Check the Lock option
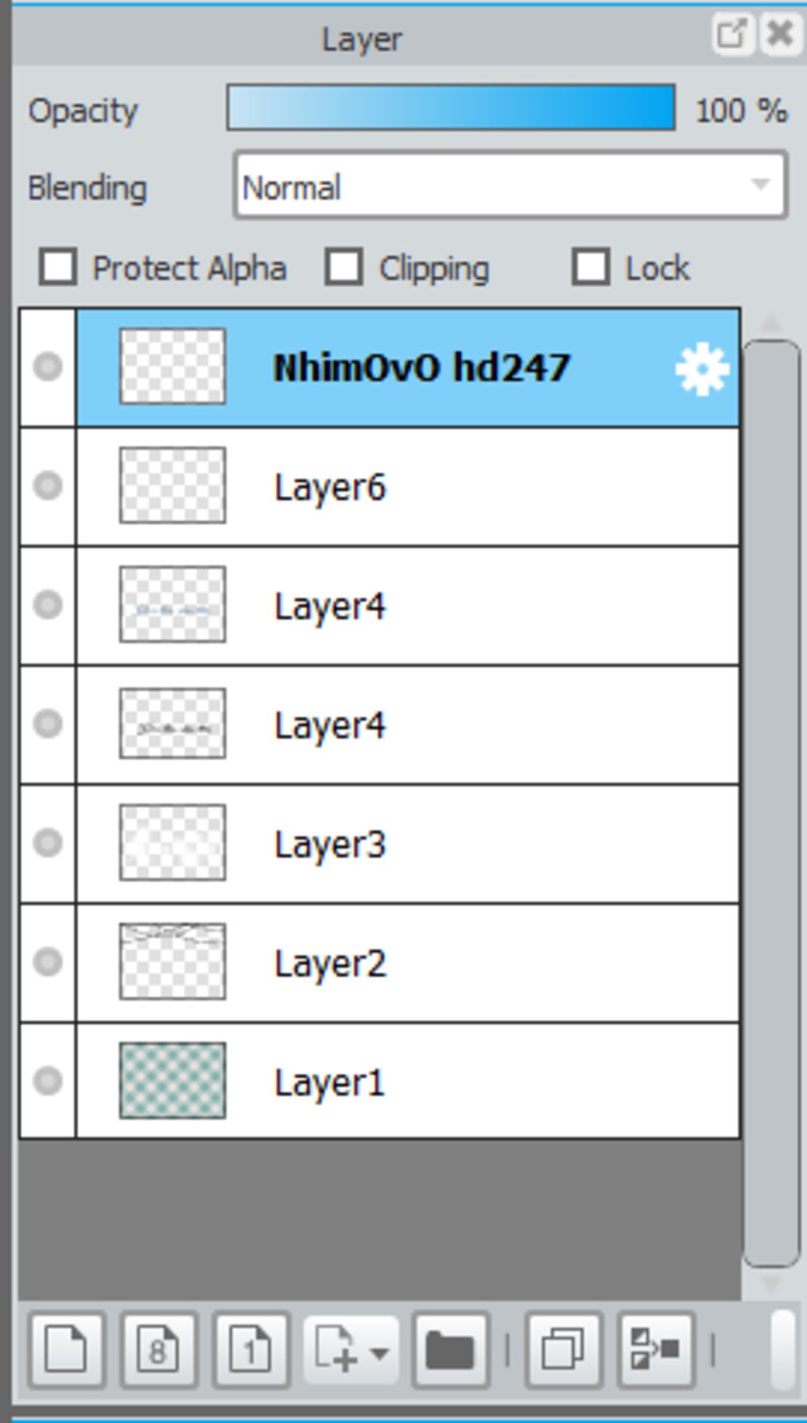Image resolution: width=807 pixels, height=1423 pixels. tap(592, 266)
